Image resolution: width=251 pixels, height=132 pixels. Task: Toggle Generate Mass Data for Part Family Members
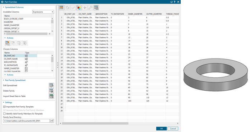click(4, 110)
